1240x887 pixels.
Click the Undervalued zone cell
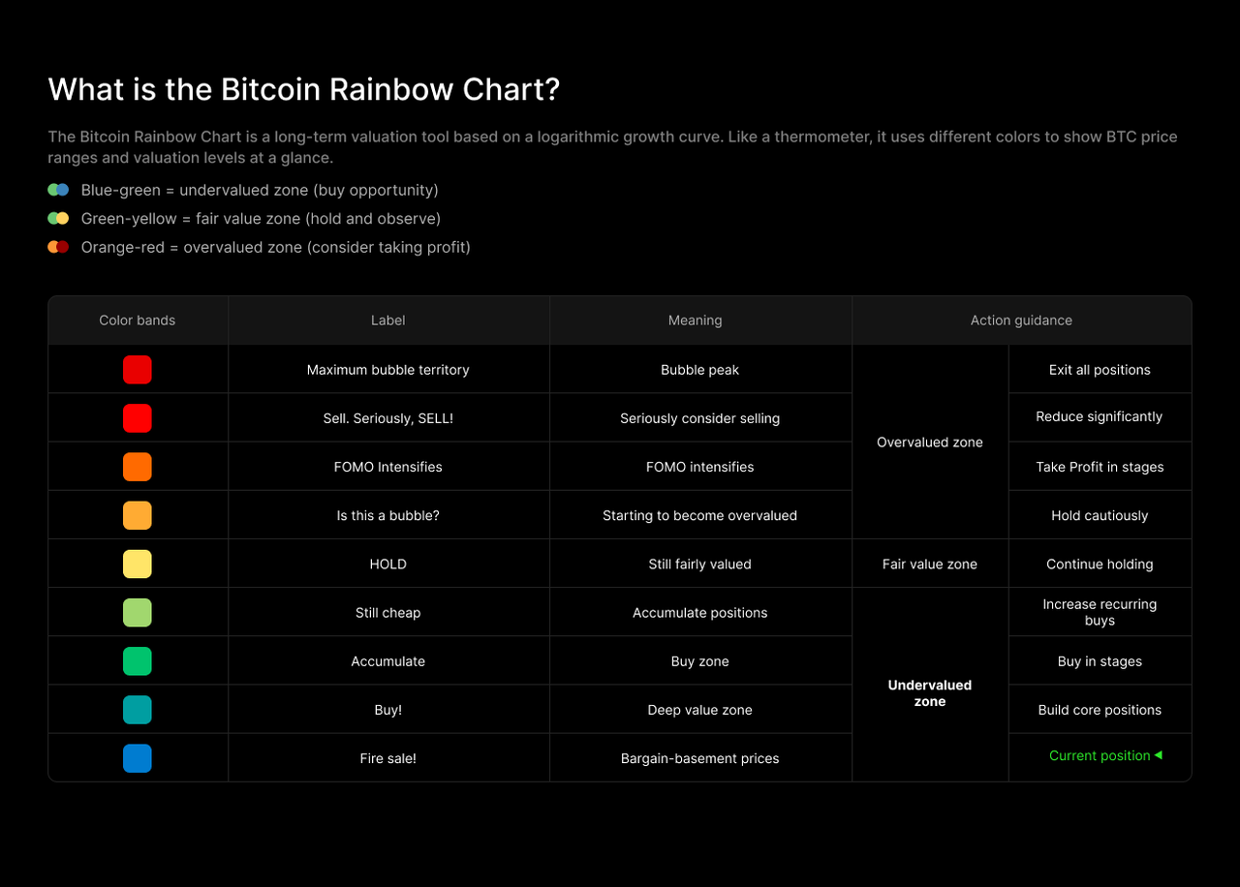tap(930, 693)
